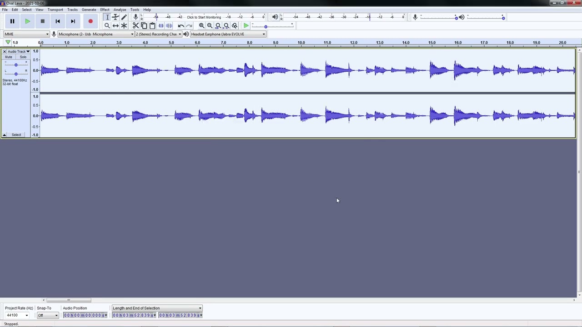Undo the last action

coord(181,26)
